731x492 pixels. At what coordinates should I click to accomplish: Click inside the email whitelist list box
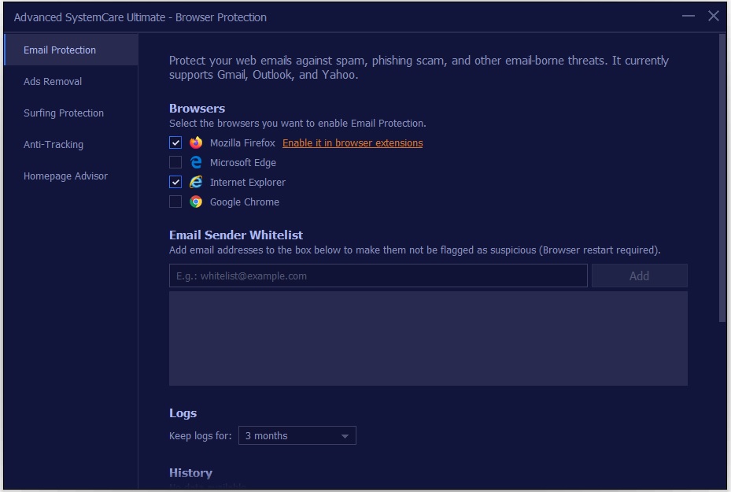click(x=428, y=338)
